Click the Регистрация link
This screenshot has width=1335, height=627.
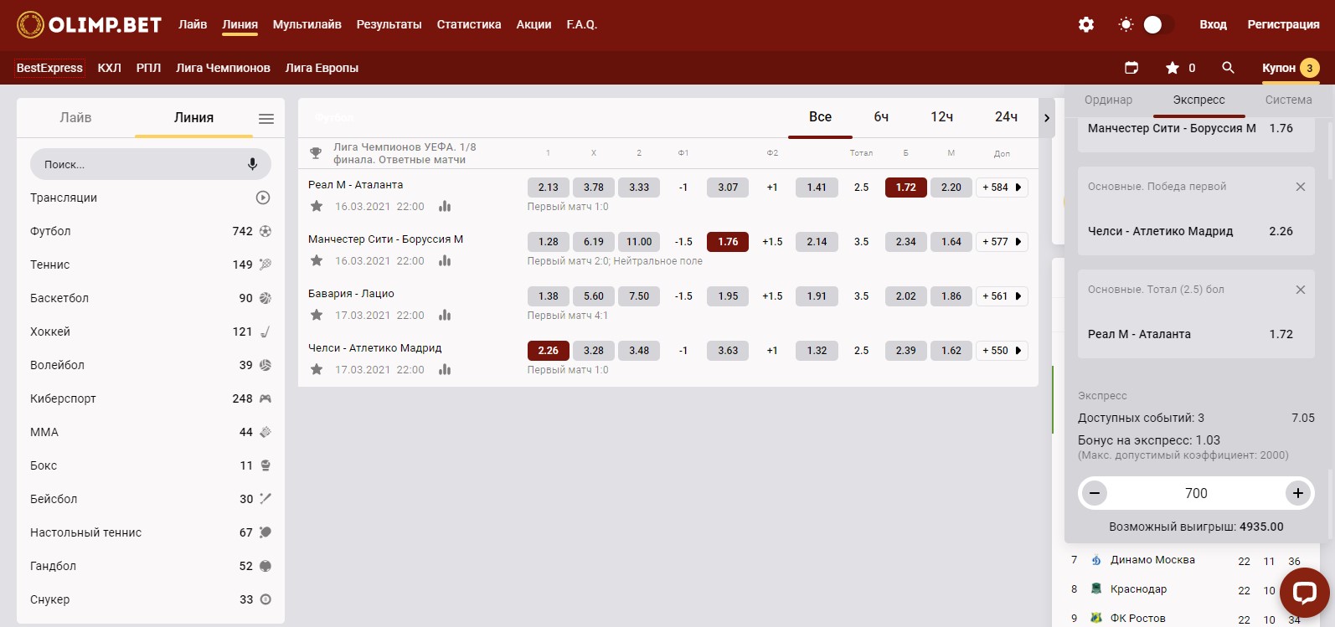coord(1283,24)
